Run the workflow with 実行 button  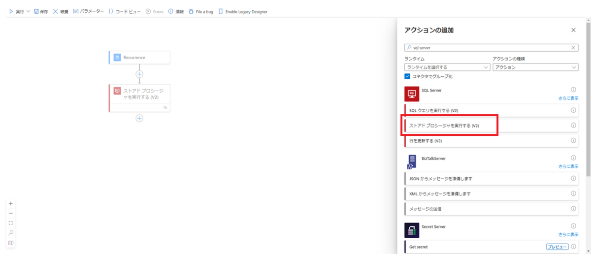point(16,11)
